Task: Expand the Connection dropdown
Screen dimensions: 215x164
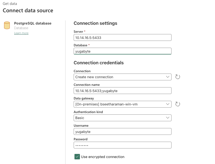Action: point(122,77)
